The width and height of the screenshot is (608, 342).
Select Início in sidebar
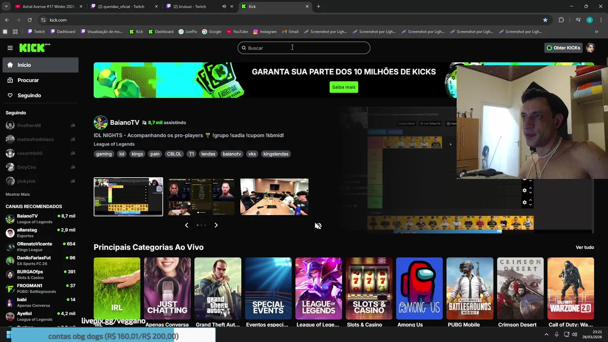[x=40, y=65]
